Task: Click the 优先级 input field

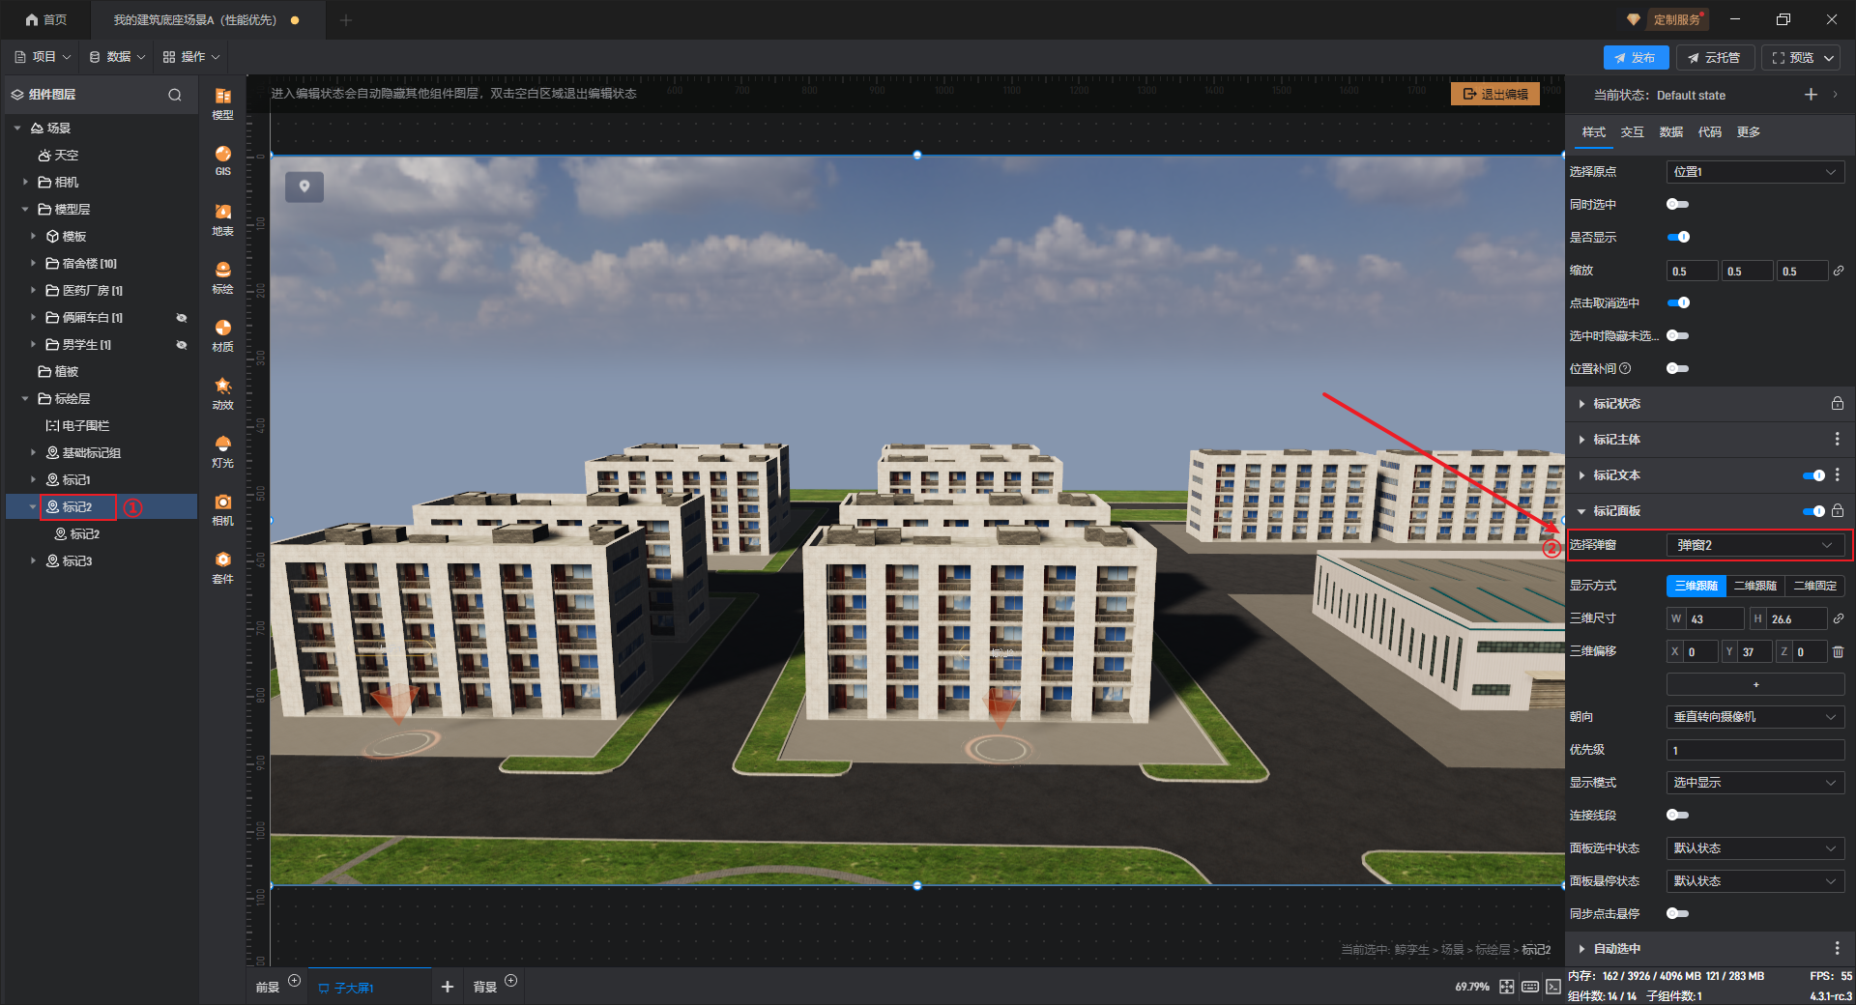Action: (x=1755, y=750)
